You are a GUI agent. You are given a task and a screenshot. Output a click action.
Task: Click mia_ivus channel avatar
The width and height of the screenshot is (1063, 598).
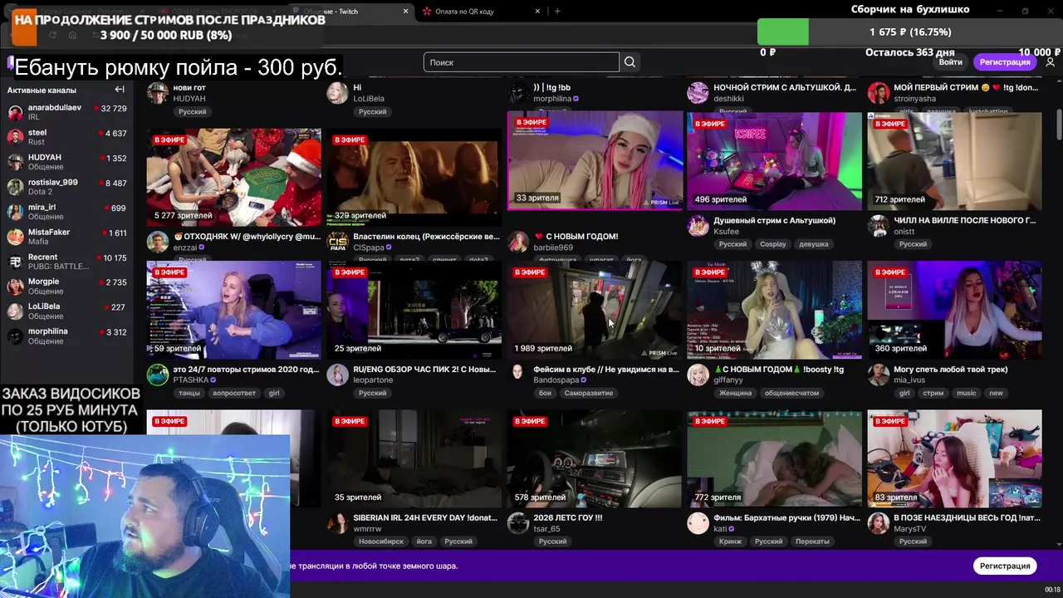[879, 375]
